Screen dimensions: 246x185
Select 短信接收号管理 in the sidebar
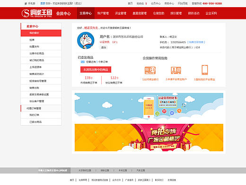41,81
